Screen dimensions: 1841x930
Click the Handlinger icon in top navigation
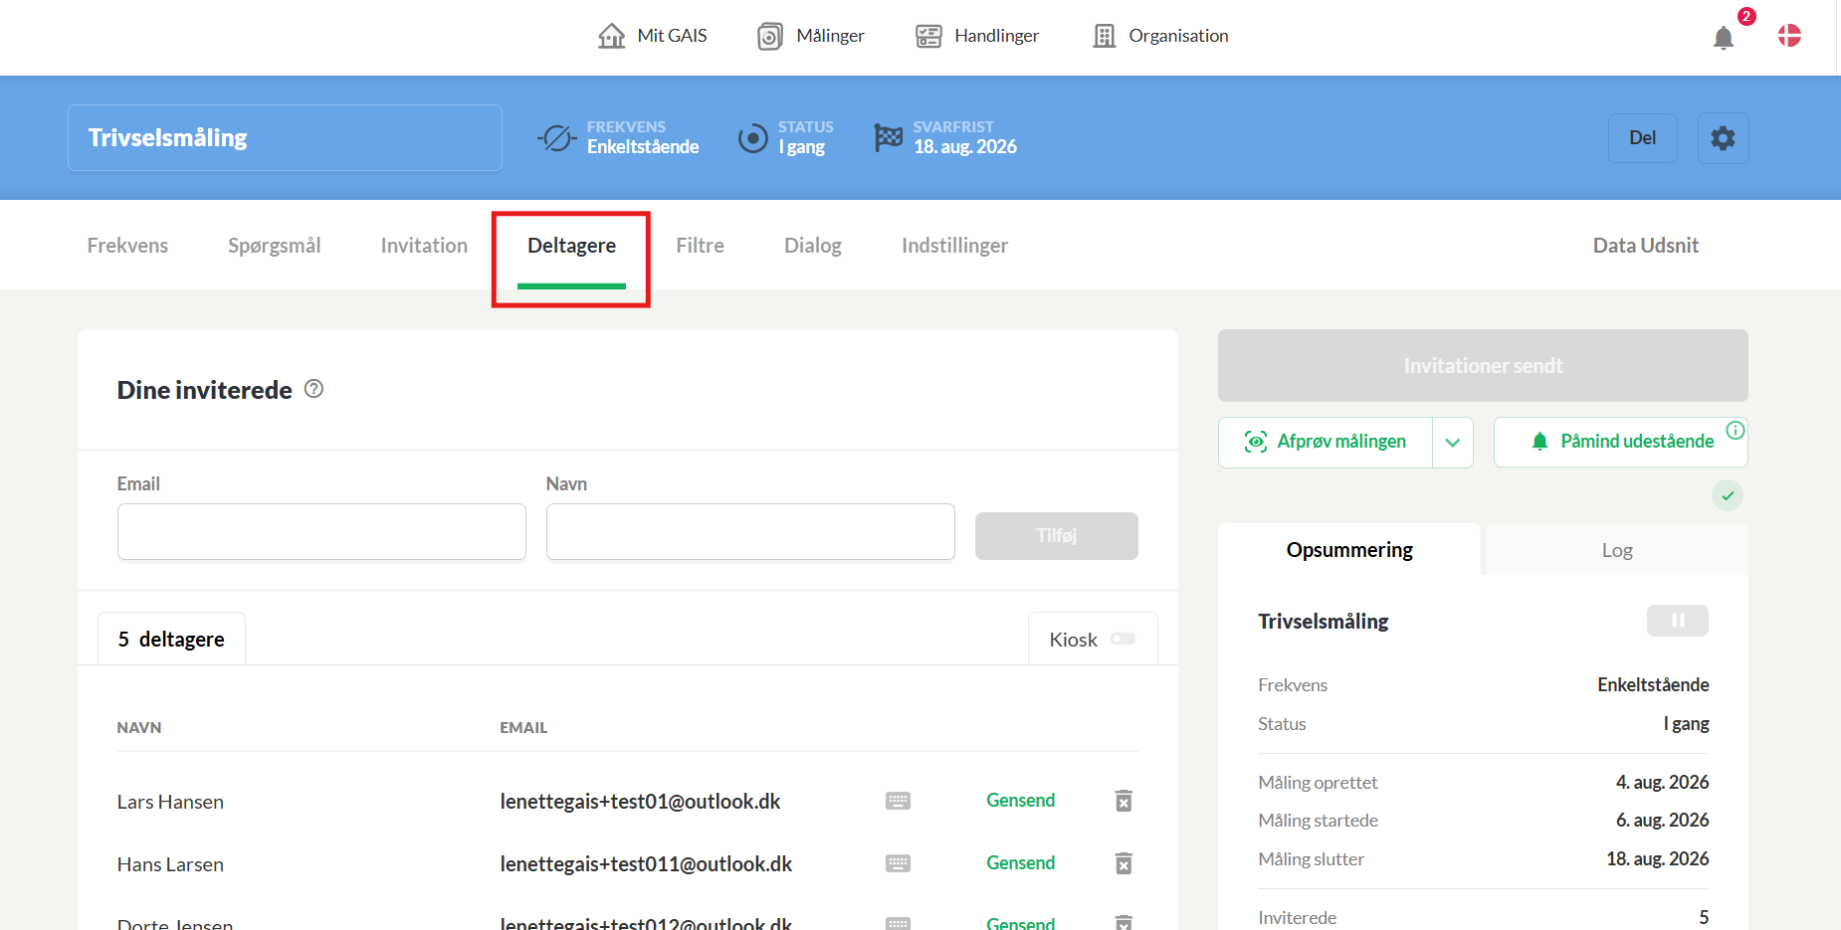928,36
